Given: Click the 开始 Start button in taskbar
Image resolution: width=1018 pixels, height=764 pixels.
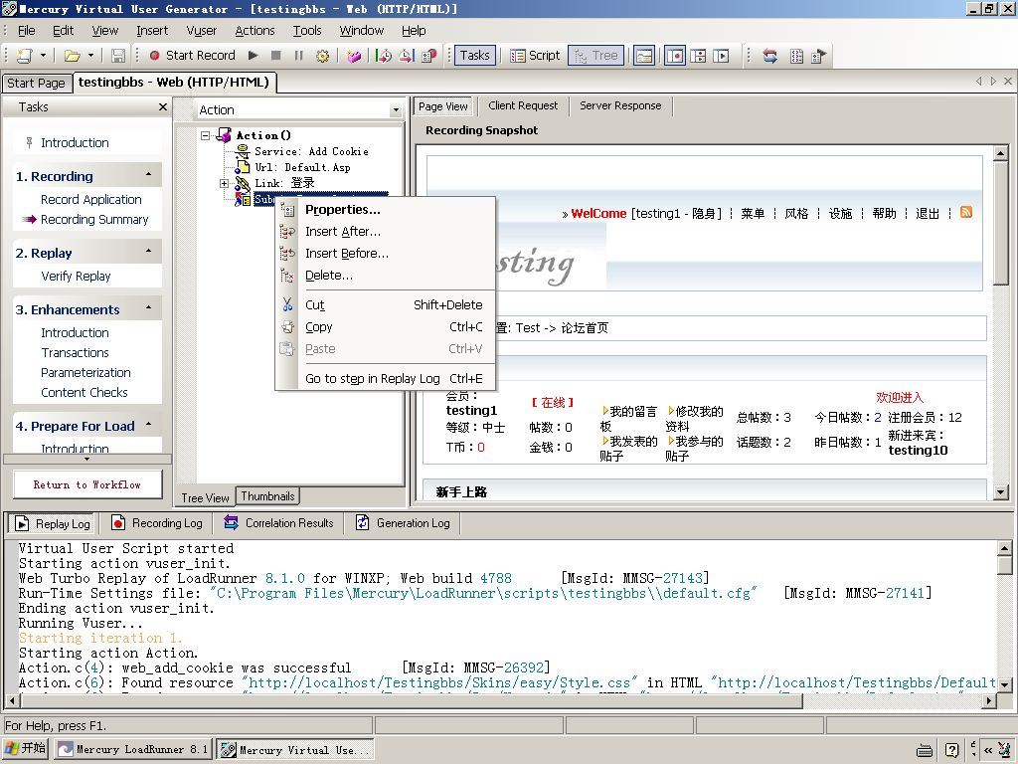Looking at the screenshot, I should coord(25,748).
